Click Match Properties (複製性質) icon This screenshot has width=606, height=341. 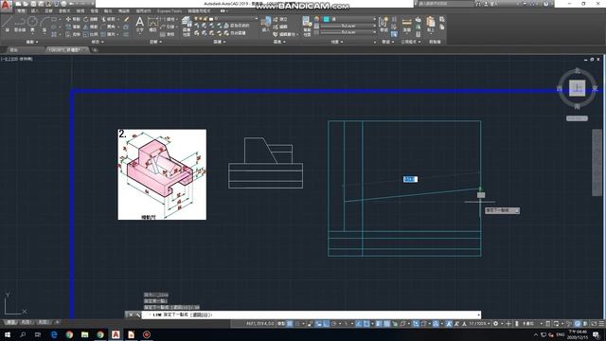307,26
